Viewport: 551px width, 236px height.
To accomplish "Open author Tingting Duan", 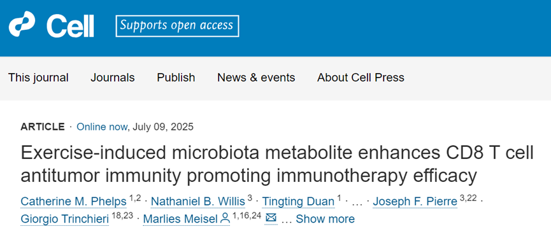I will tap(298, 202).
